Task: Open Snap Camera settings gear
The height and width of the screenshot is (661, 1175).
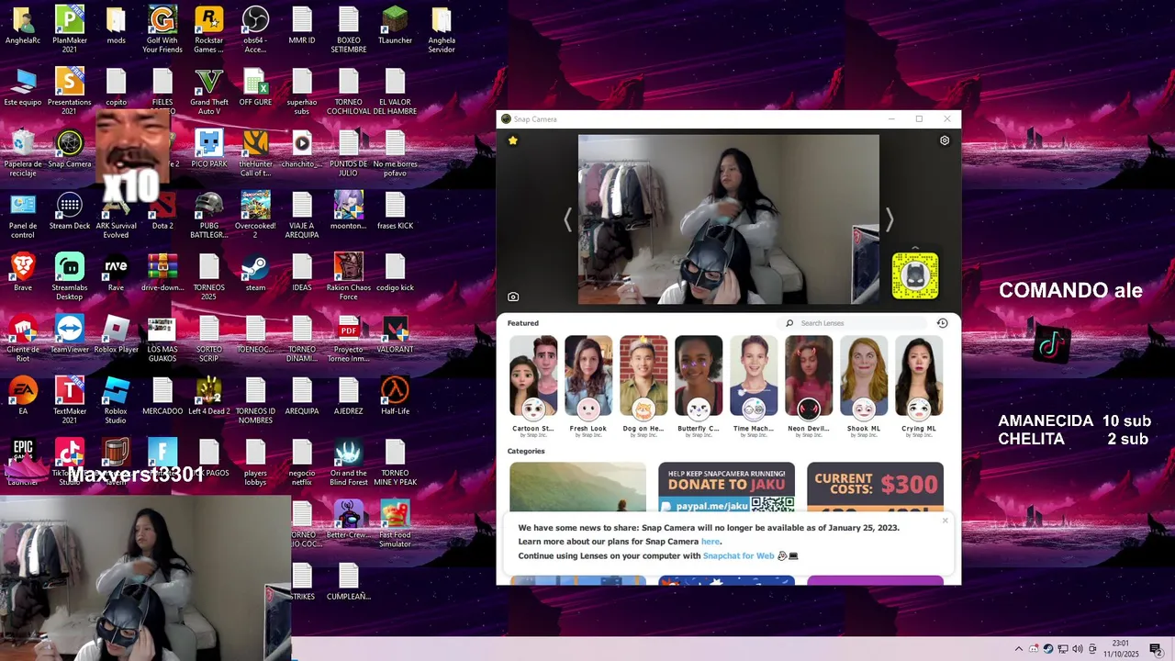Action: [x=945, y=140]
